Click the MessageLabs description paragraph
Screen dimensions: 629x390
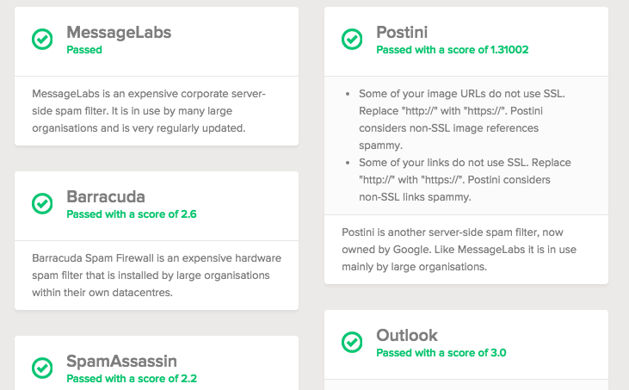coord(148,111)
